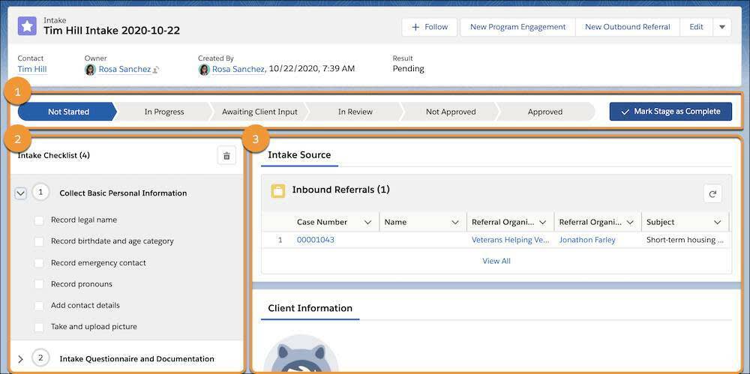Click Mark Stage as Complete
Screen dimensions: 750x374
670,112
